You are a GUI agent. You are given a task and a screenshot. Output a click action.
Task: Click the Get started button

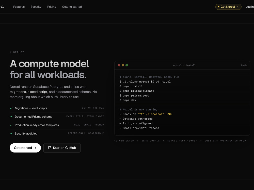(x=25, y=148)
